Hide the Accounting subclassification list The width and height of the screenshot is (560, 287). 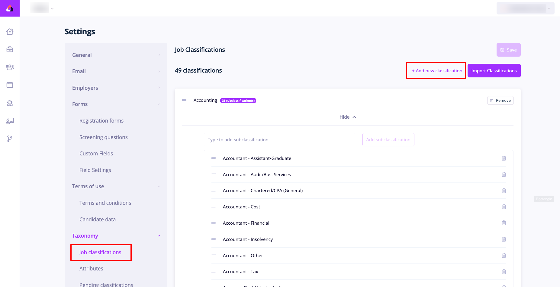347,117
